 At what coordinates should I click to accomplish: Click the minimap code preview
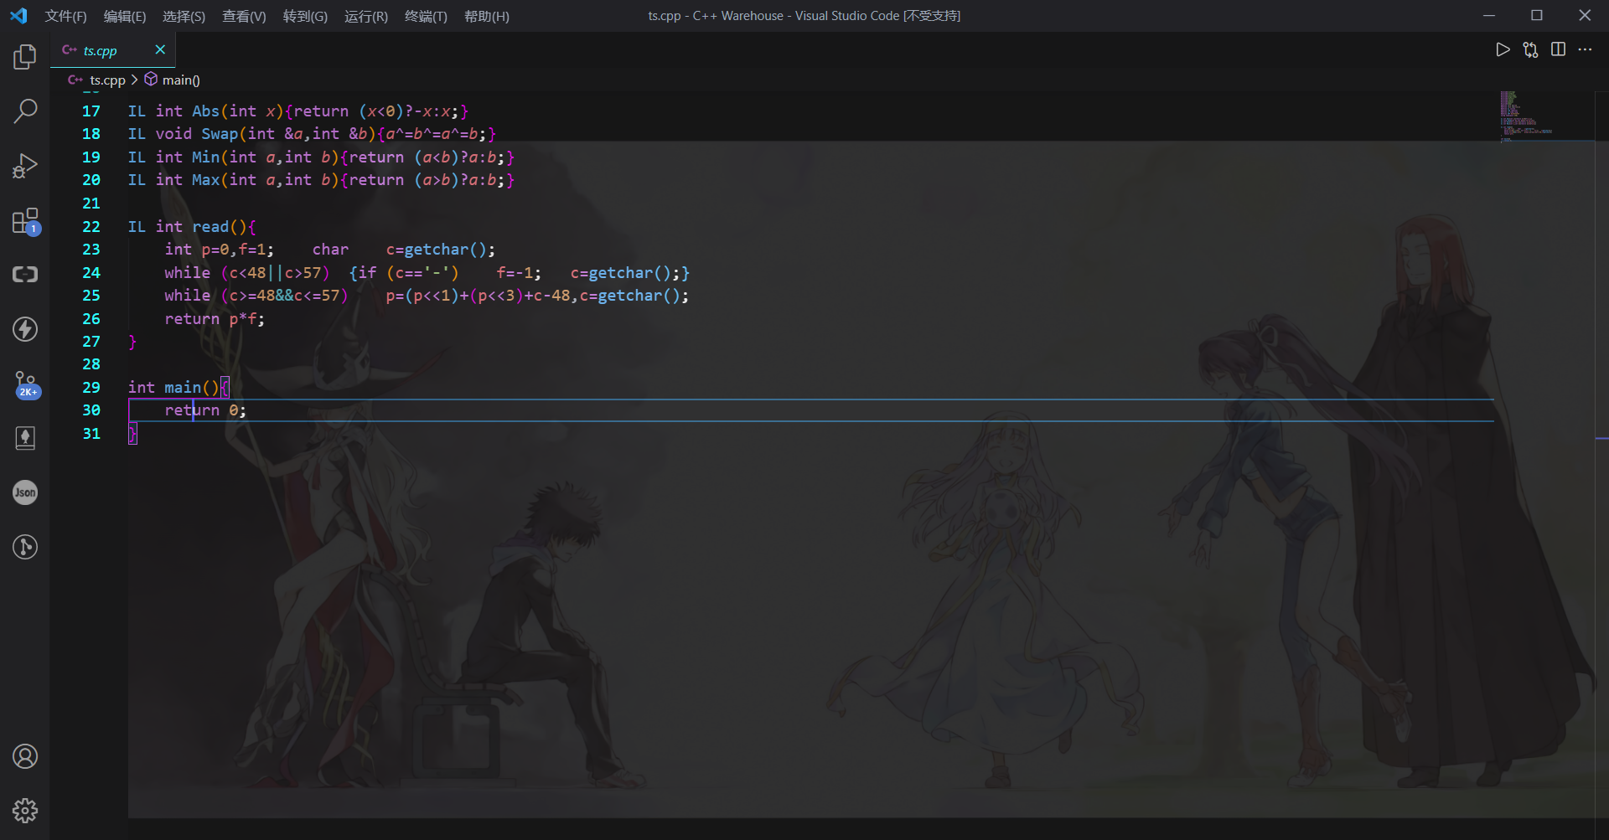pos(1525,116)
